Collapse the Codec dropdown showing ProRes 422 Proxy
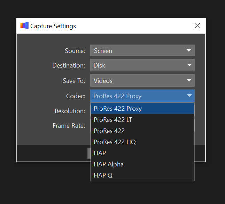 142,96
